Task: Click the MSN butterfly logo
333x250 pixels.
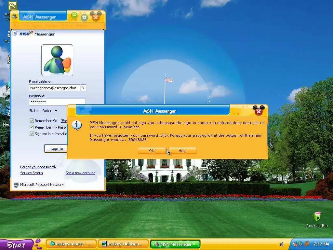Action: pyautogui.click(x=26, y=34)
